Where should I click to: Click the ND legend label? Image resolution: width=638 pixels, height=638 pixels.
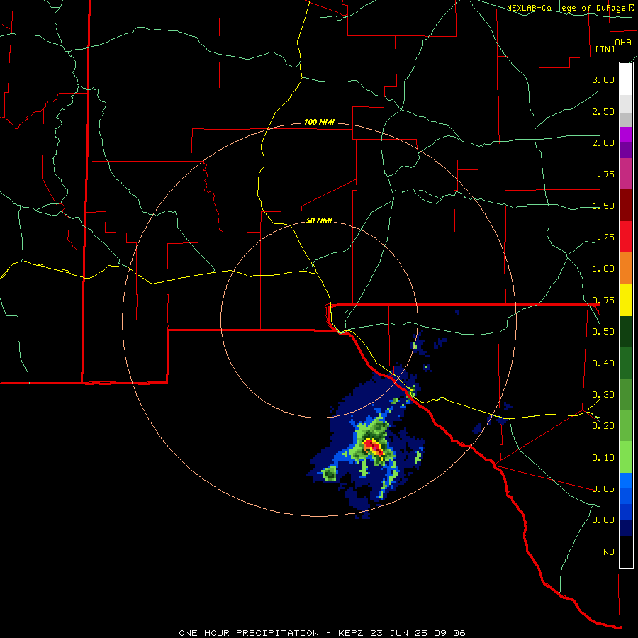(609, 552)
